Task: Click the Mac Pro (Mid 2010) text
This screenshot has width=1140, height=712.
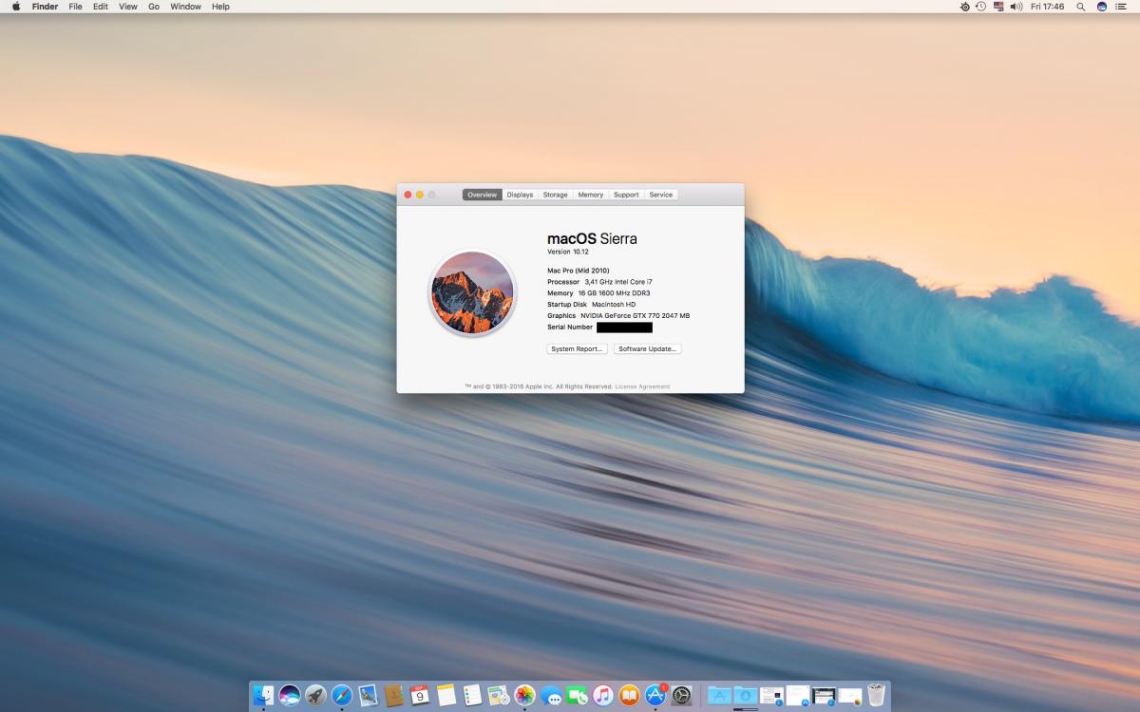Action: click(579, 271)
